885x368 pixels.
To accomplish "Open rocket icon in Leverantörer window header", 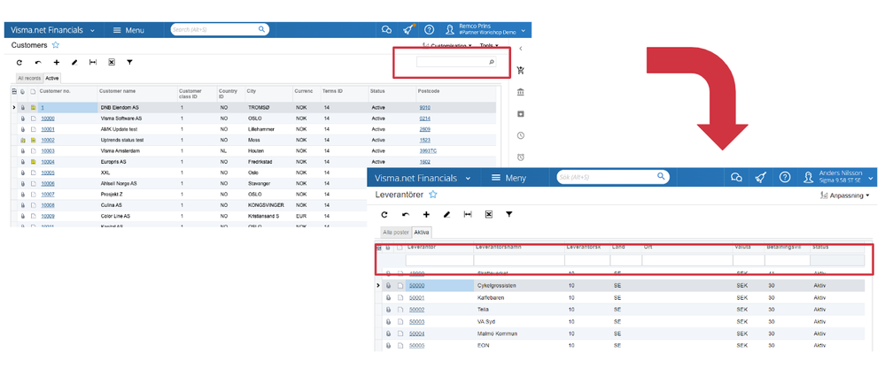I will [x=760, y=178].
